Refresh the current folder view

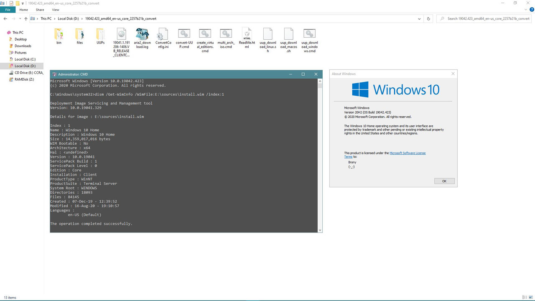[x=428, y=19]
